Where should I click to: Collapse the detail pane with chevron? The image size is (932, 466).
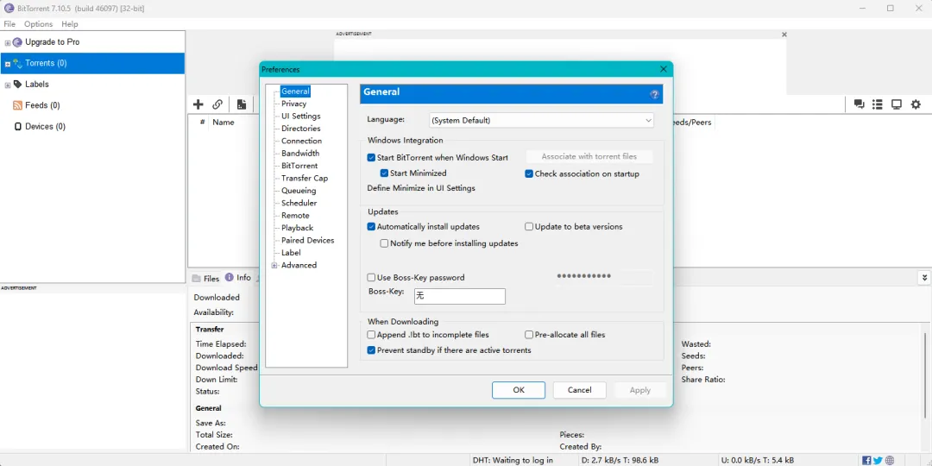pyautogui.click(x=924, y=278)
